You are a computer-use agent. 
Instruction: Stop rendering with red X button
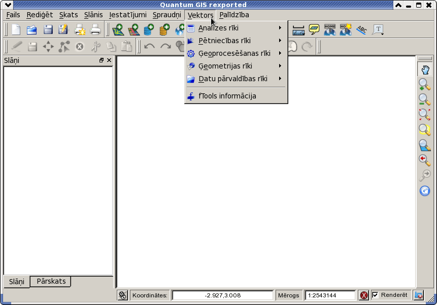364,295
